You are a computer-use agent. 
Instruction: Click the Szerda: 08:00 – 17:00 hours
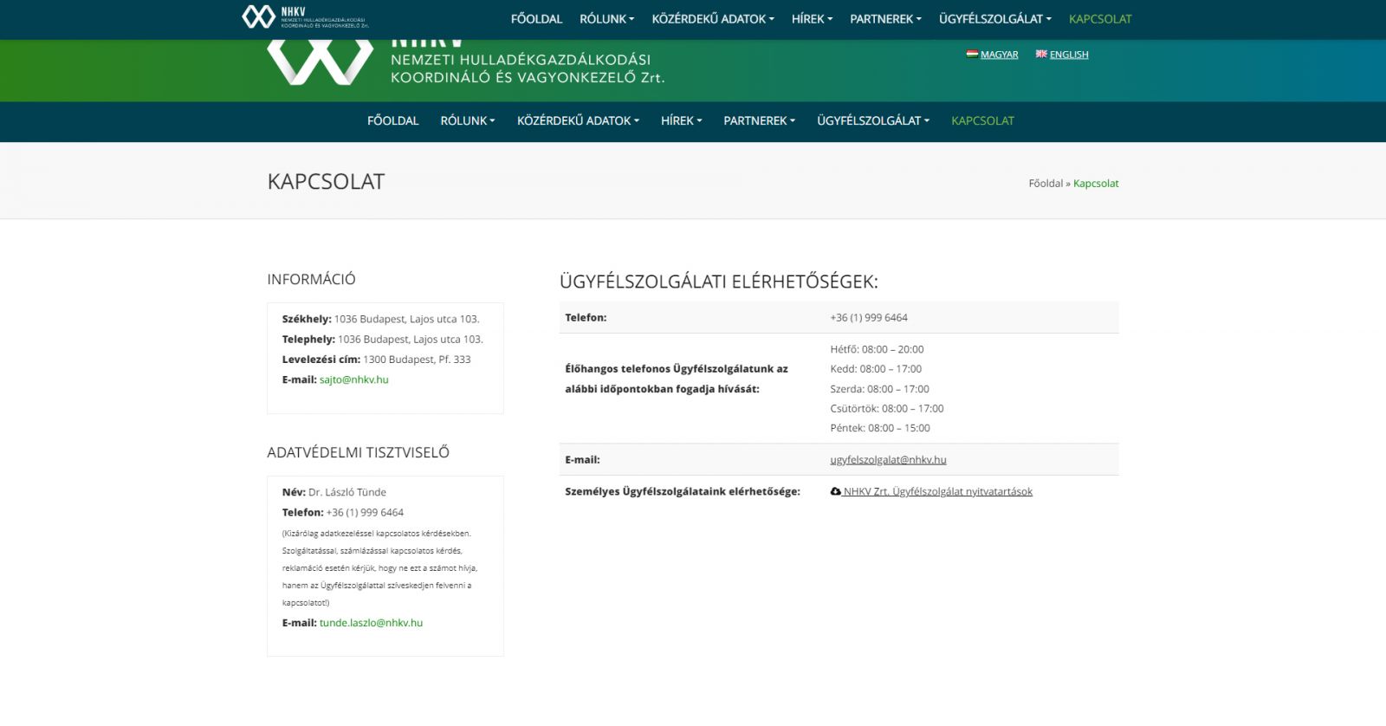879,390
